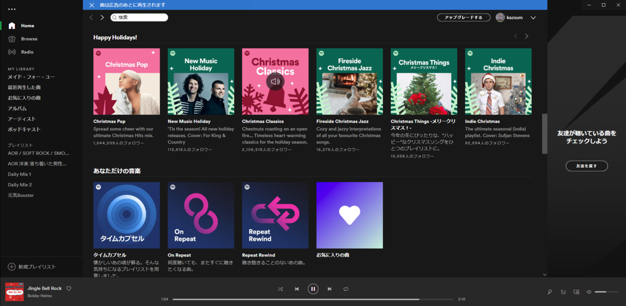Show previous Happy Holidays carousel page
The image size is (626, 306).
coord(515,36)
